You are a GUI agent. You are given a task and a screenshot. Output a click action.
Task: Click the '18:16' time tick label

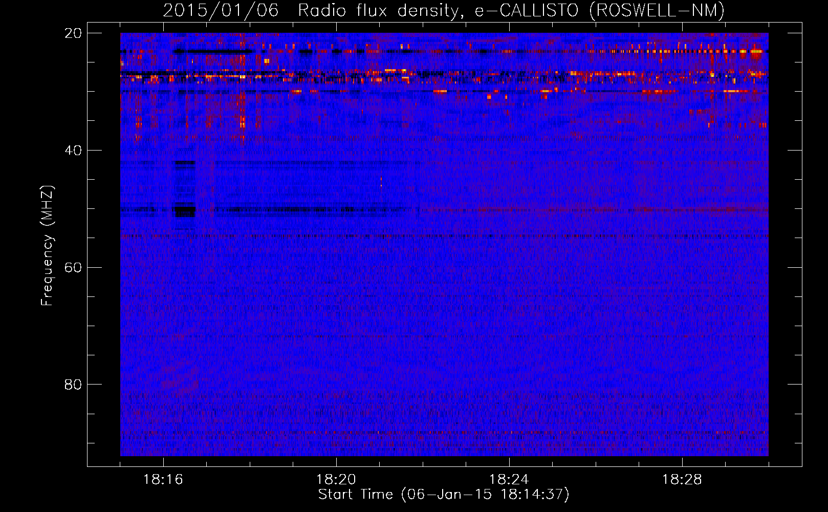click(163, 480)
